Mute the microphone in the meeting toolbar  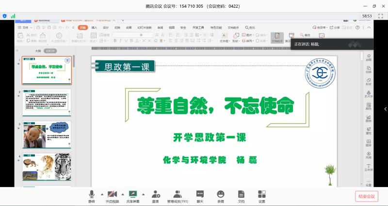[92, 195]
